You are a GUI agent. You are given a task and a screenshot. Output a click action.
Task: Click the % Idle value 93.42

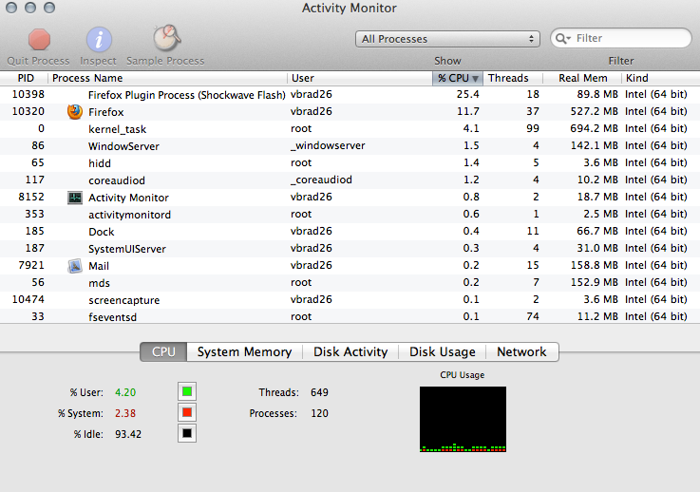click(x=128, y=434)
